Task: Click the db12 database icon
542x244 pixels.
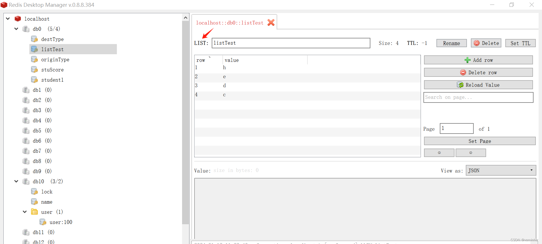Action: [x=26, y=241]
